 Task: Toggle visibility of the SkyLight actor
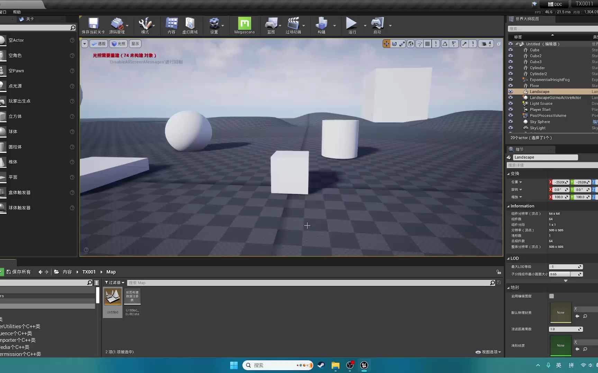[x=511, y=128]
